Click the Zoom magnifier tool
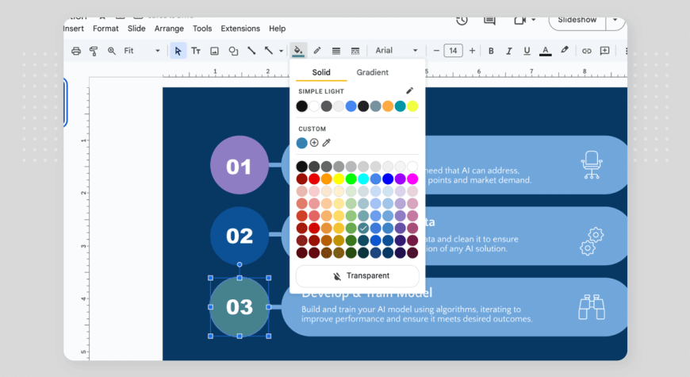The image size is (690, 377). (112, 51)
